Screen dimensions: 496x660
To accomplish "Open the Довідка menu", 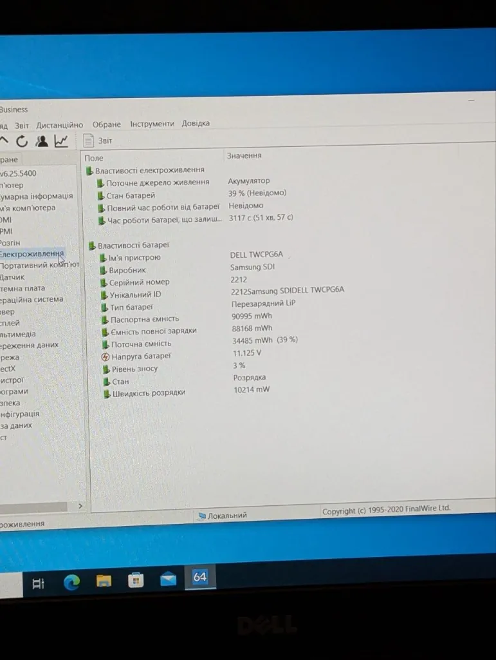I will pos(196,123).
